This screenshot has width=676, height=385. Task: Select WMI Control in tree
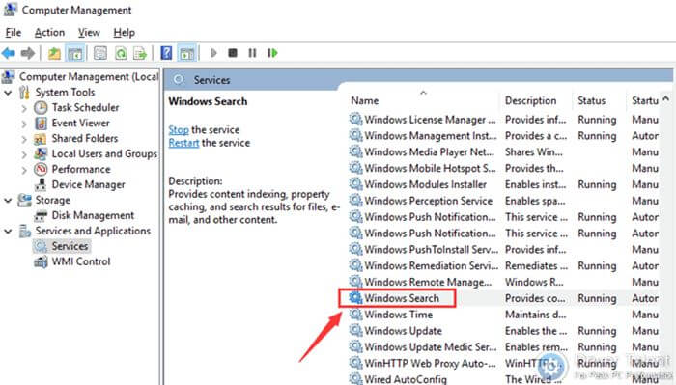click(x=81, y=261)
